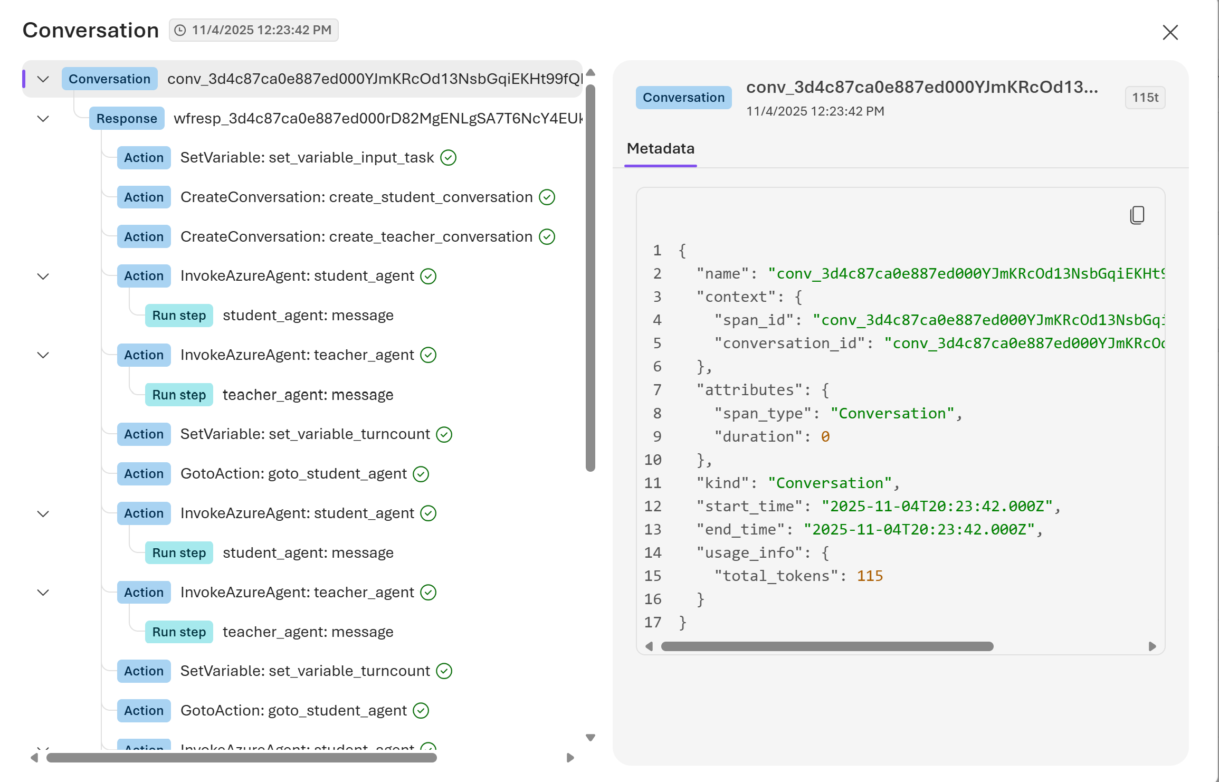Copy the metadata JSON to clipboard

point(1137,215)
